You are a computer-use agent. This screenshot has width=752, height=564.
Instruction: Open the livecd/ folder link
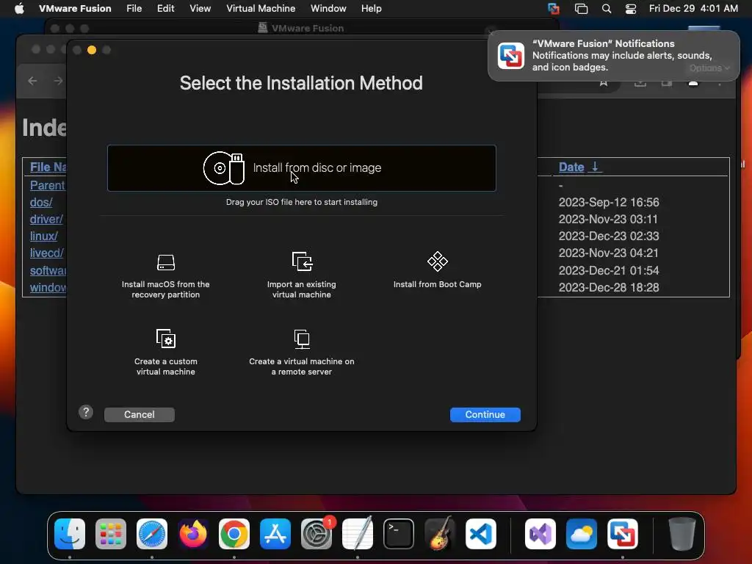point(46,253)
